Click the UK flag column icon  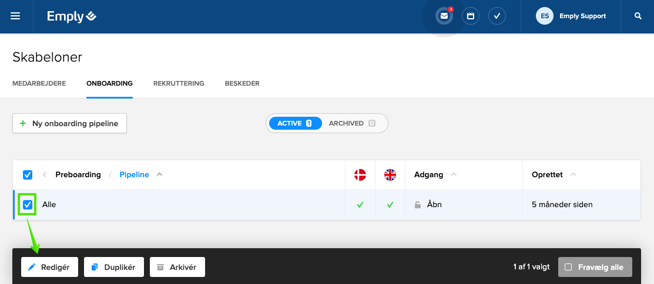point(390,175)
